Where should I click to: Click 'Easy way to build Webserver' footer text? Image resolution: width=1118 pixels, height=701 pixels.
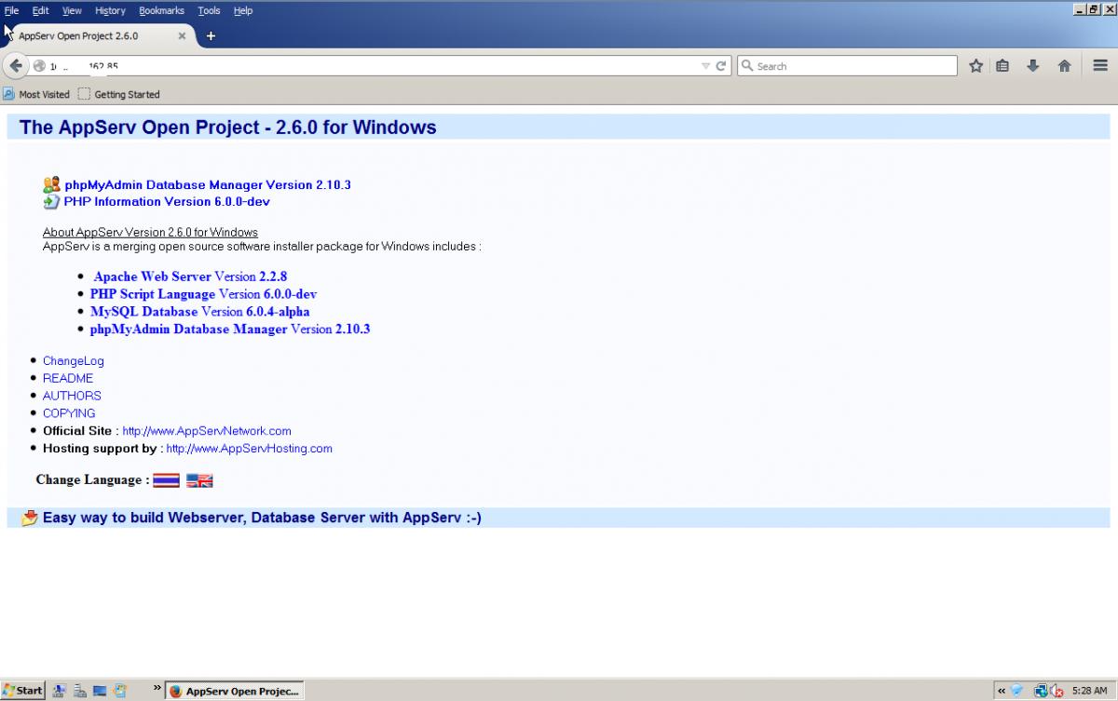click(x=262, y=518)
